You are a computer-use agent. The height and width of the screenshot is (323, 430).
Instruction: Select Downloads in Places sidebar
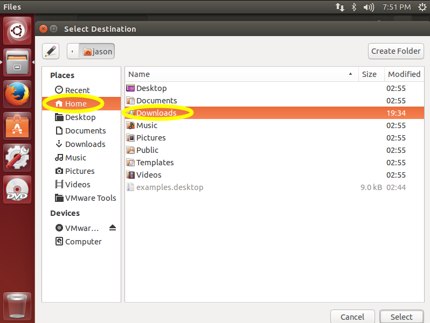coord(81,144)
